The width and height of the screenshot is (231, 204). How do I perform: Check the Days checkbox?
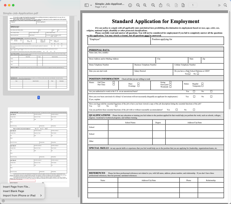(138, 84)
